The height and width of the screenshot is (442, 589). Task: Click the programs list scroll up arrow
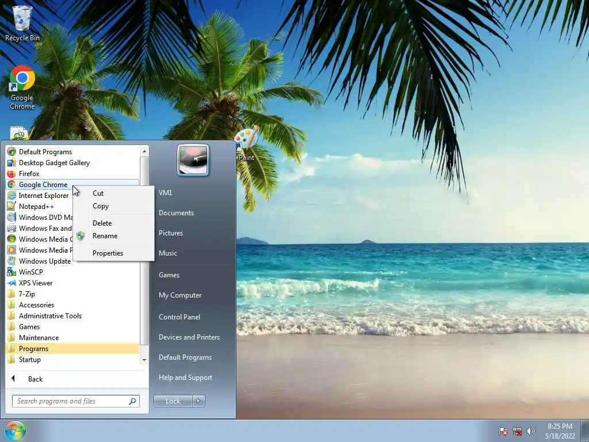(144, 151)
